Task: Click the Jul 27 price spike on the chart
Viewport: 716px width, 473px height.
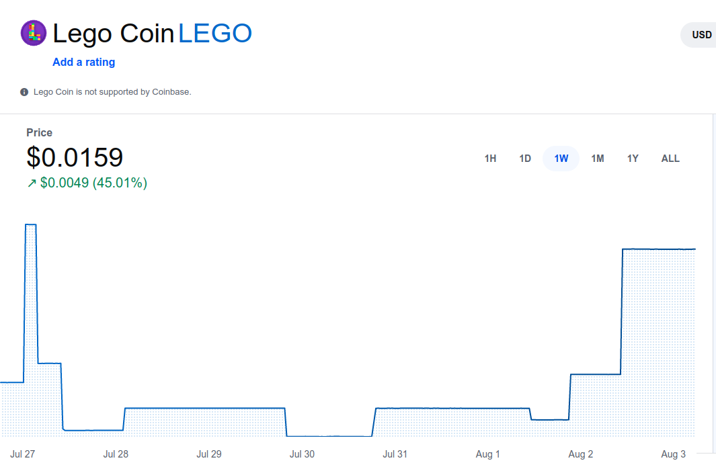Action: point(31,224)
